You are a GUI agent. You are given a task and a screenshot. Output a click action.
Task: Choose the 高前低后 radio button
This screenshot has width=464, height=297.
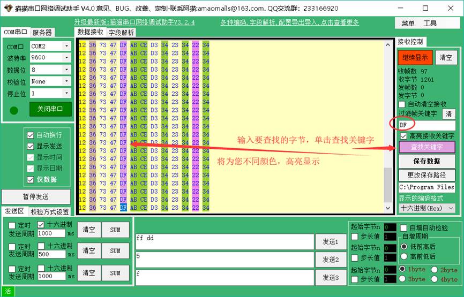(403, 256)
